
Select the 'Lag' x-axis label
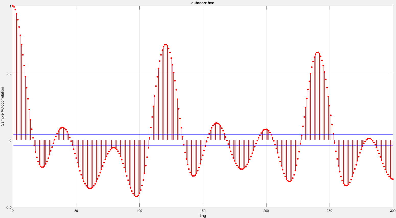click(203, 216)
